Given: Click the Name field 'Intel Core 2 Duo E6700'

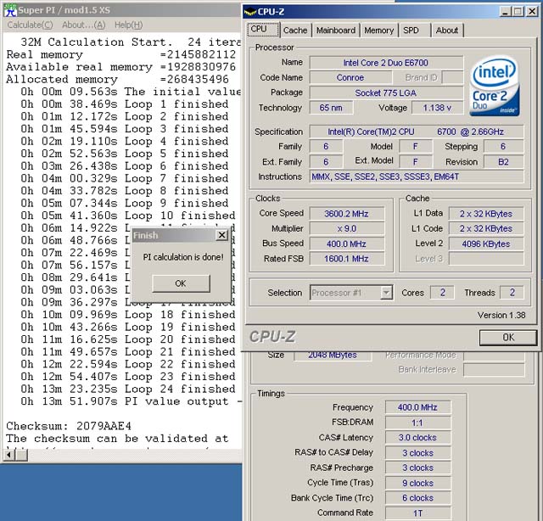Looking at the screenshot, I should [386, 63].
